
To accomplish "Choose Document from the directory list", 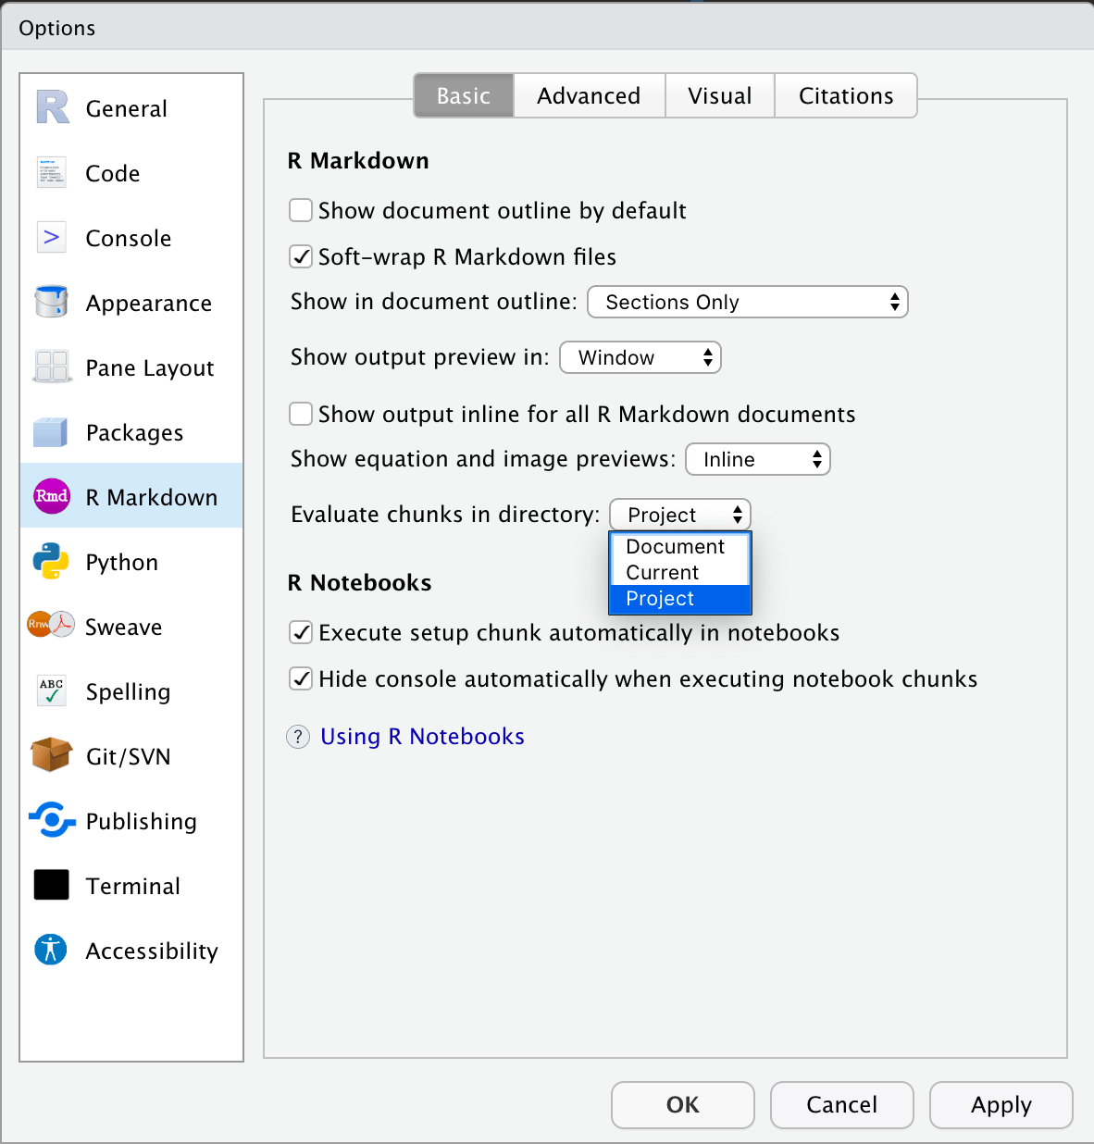I will click(x=680, y=547).
